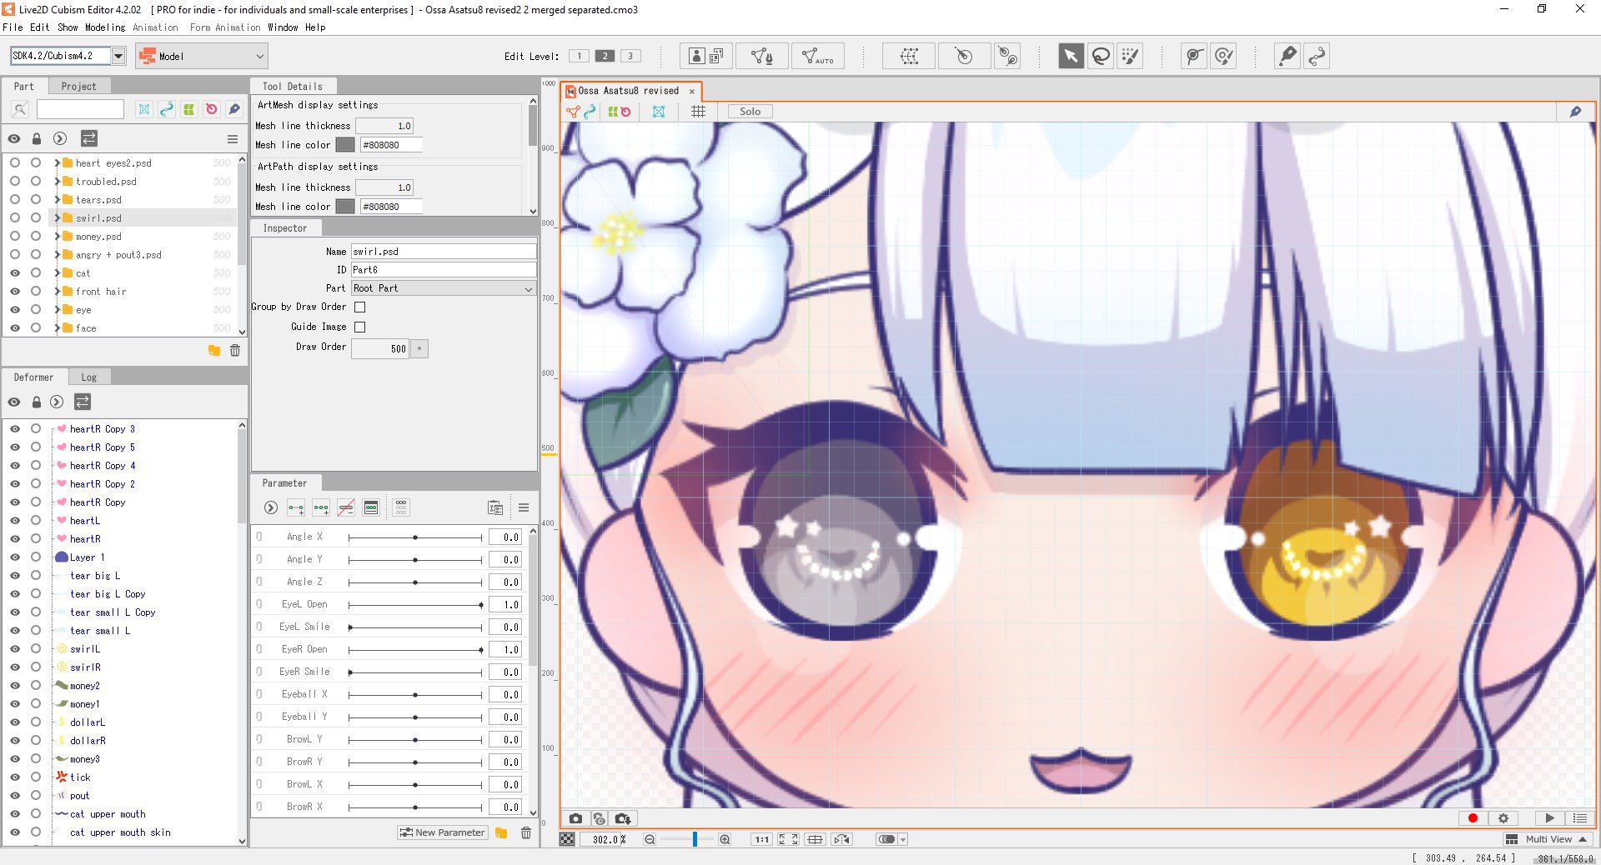This screenshot has height=865, width=1601.
Task: Click the New Parameter button
Action: 442,832
